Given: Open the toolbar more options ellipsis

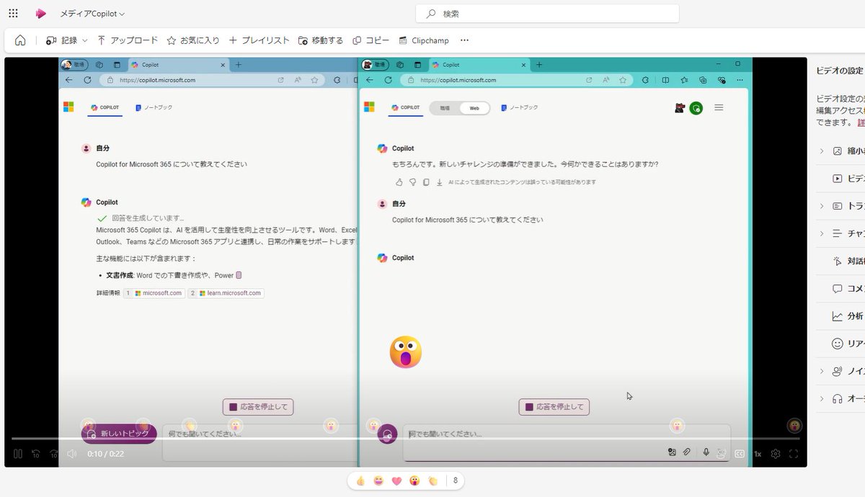Looking at the screenshot, I should coord(464,40).
